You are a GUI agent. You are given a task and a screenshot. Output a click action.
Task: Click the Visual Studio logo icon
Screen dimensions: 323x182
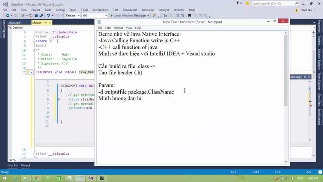5,4
